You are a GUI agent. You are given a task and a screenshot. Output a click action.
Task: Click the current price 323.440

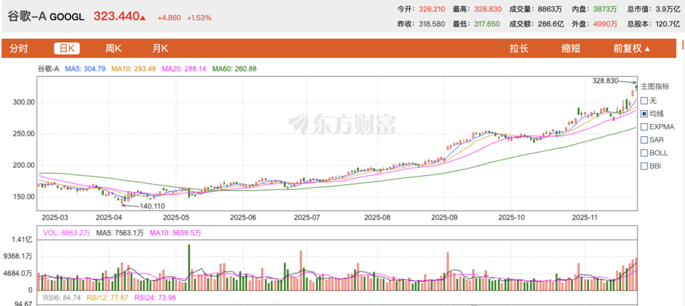[x=116, y=17]
